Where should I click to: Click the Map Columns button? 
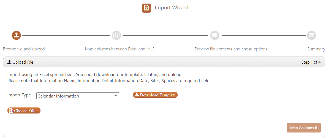point(303,128)
